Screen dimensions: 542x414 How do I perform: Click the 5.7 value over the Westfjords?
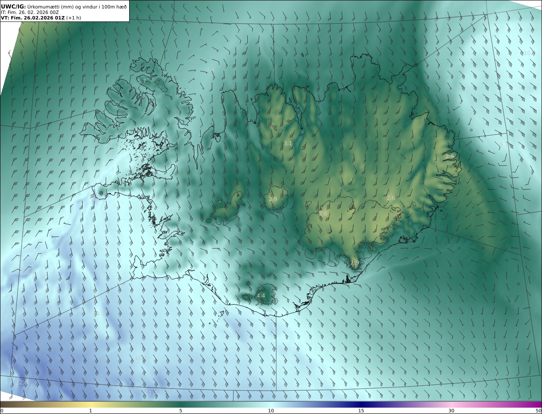tap(141, 81)
